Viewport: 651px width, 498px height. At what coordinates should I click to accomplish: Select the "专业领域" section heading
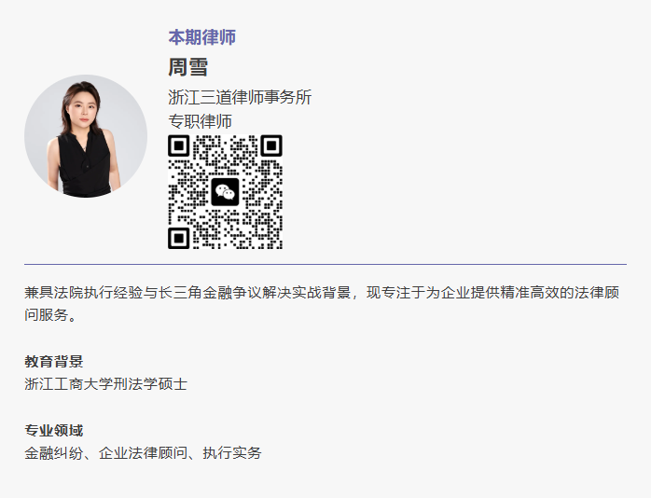[54, 431]
